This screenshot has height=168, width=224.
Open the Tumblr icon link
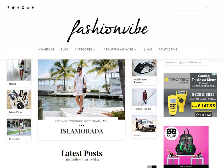18,8
